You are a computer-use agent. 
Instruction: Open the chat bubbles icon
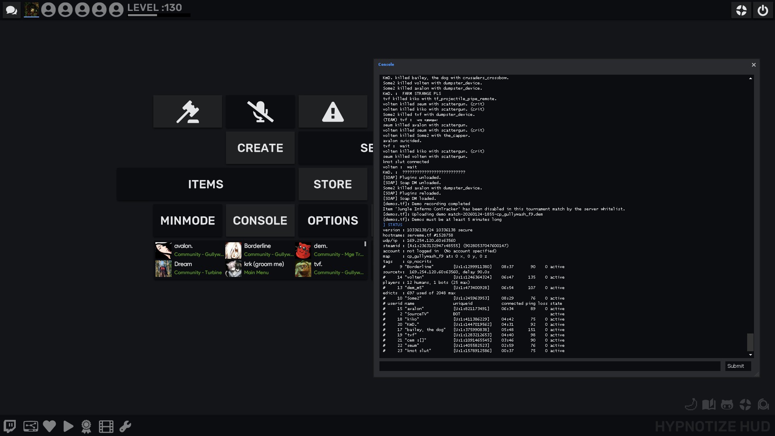tap(12, 10)
